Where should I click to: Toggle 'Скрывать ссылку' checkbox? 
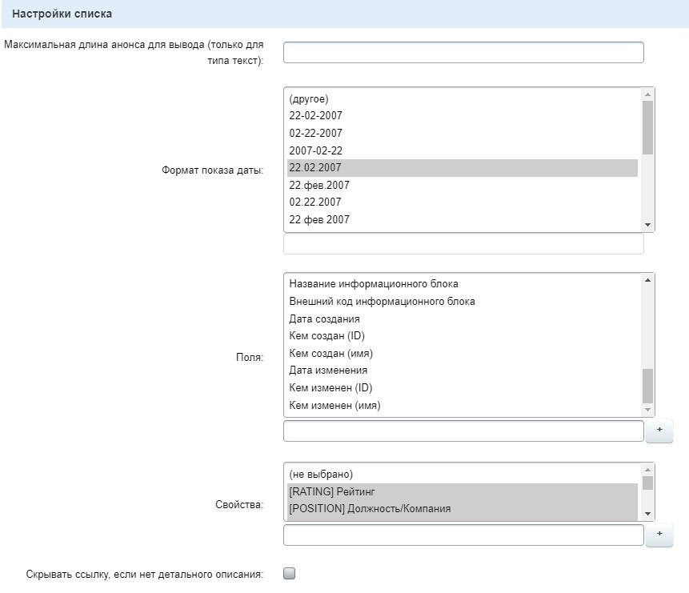(x=290, y=573)
